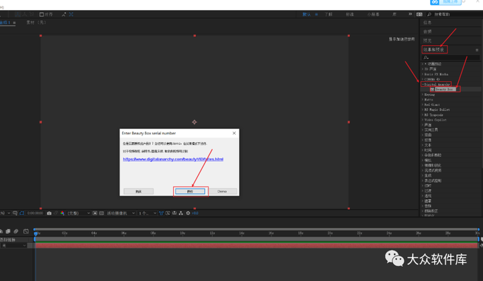Open the parent link dropdown (无) in timeline
Image resolution: width=483 pixels, height=281 pixels.
click(x=13, y=245)
